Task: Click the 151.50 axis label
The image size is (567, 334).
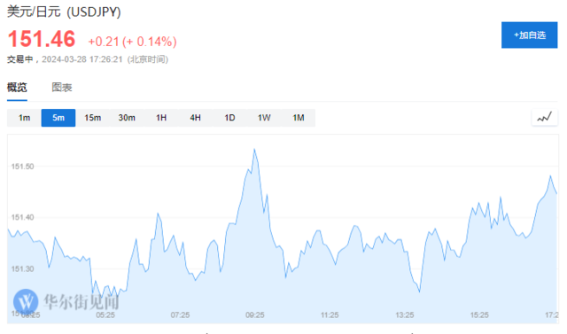Action: (x=22, y=167)
